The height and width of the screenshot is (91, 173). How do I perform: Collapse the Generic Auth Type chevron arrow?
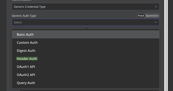[x=156, y=22]
